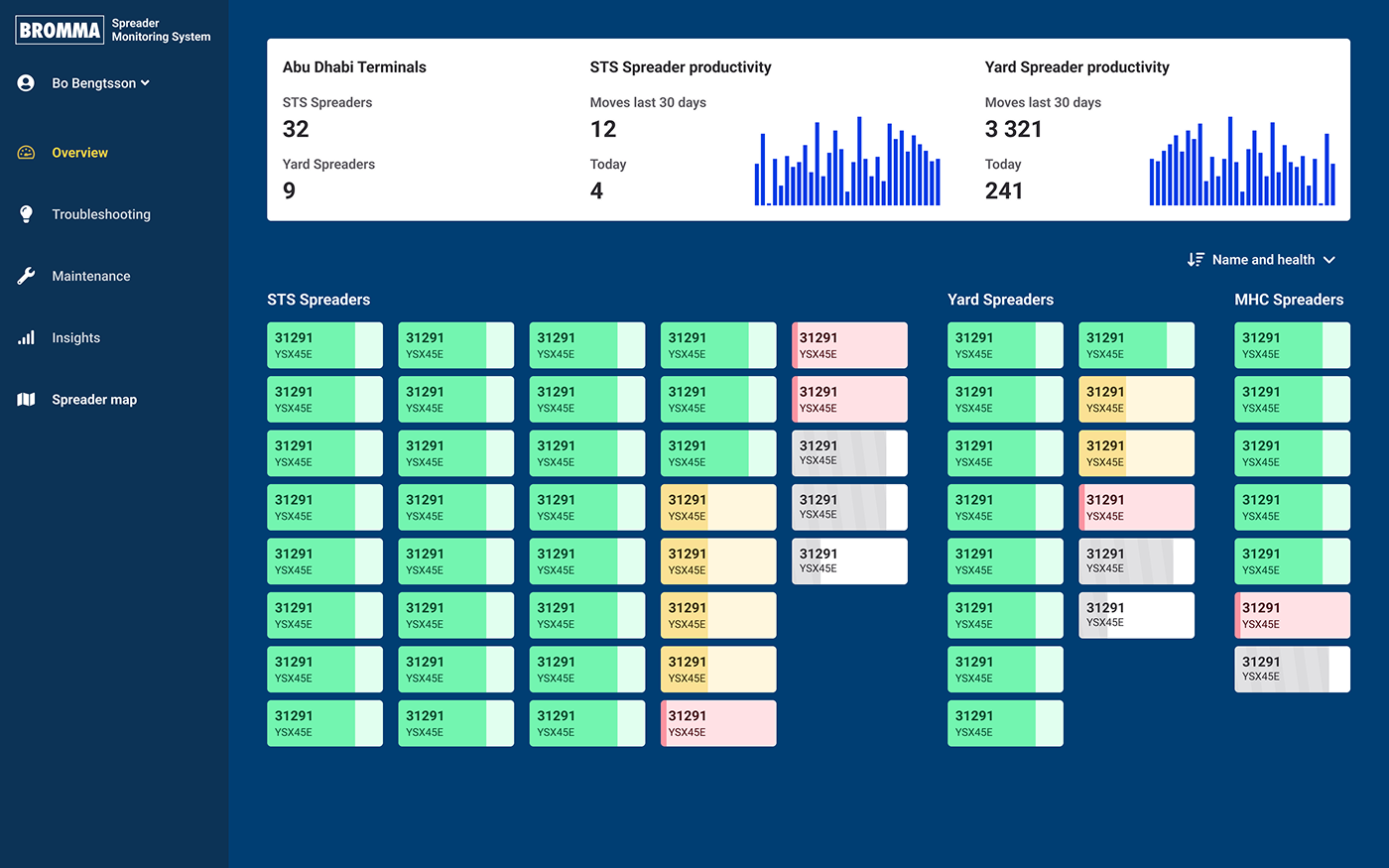Open the red card under Yard Spreaders
Image resolution: width=1389 pixels, height=868 pixels.
click(1136, 507)
